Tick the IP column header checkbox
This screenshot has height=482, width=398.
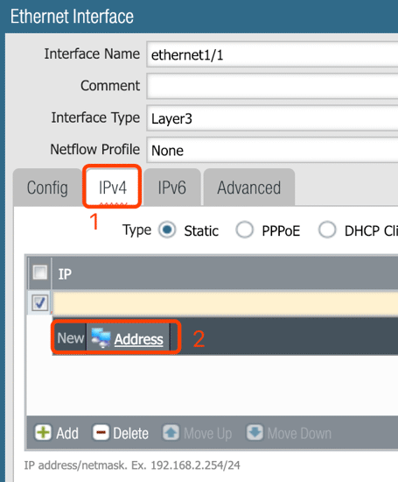coord(40,273)
